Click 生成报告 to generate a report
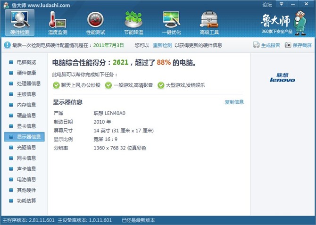This screenshot has height=225, width=316. point(270,45)
